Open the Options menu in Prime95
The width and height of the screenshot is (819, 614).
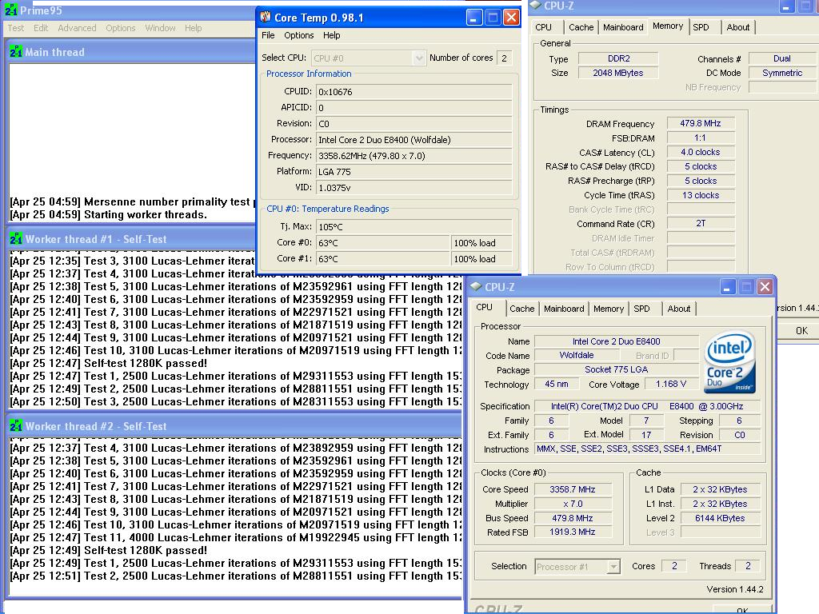pos(121,28)
